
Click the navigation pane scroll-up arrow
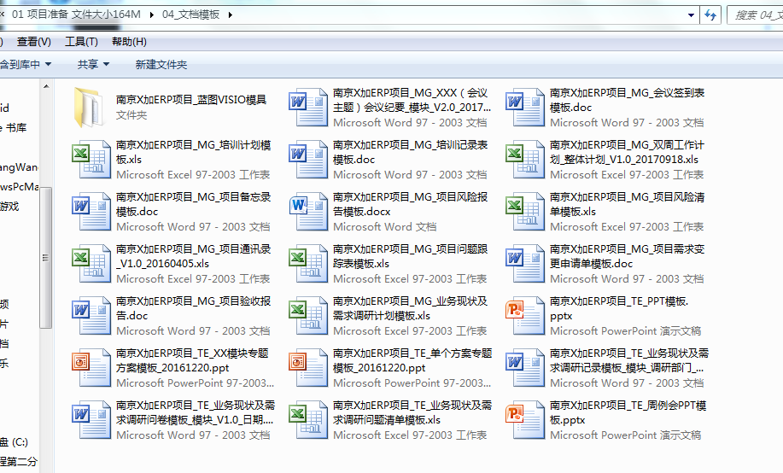[46, 86]
